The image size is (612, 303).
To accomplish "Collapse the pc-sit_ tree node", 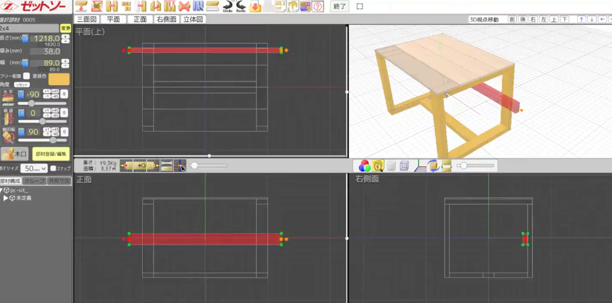I will click(2, 190).
